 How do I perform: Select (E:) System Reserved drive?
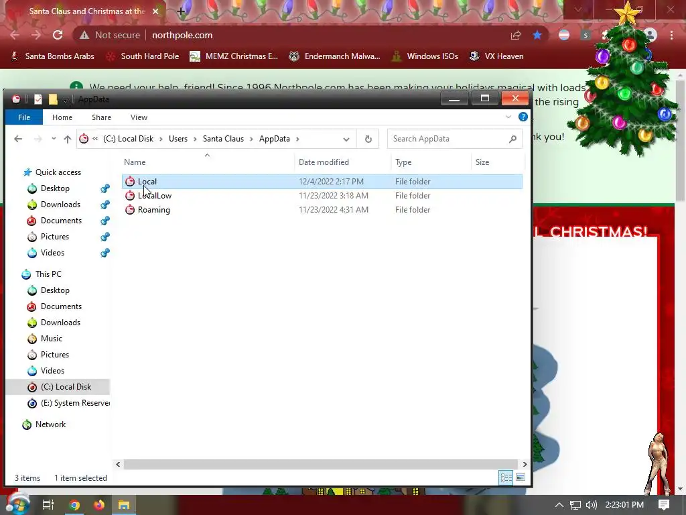point(74,403)
